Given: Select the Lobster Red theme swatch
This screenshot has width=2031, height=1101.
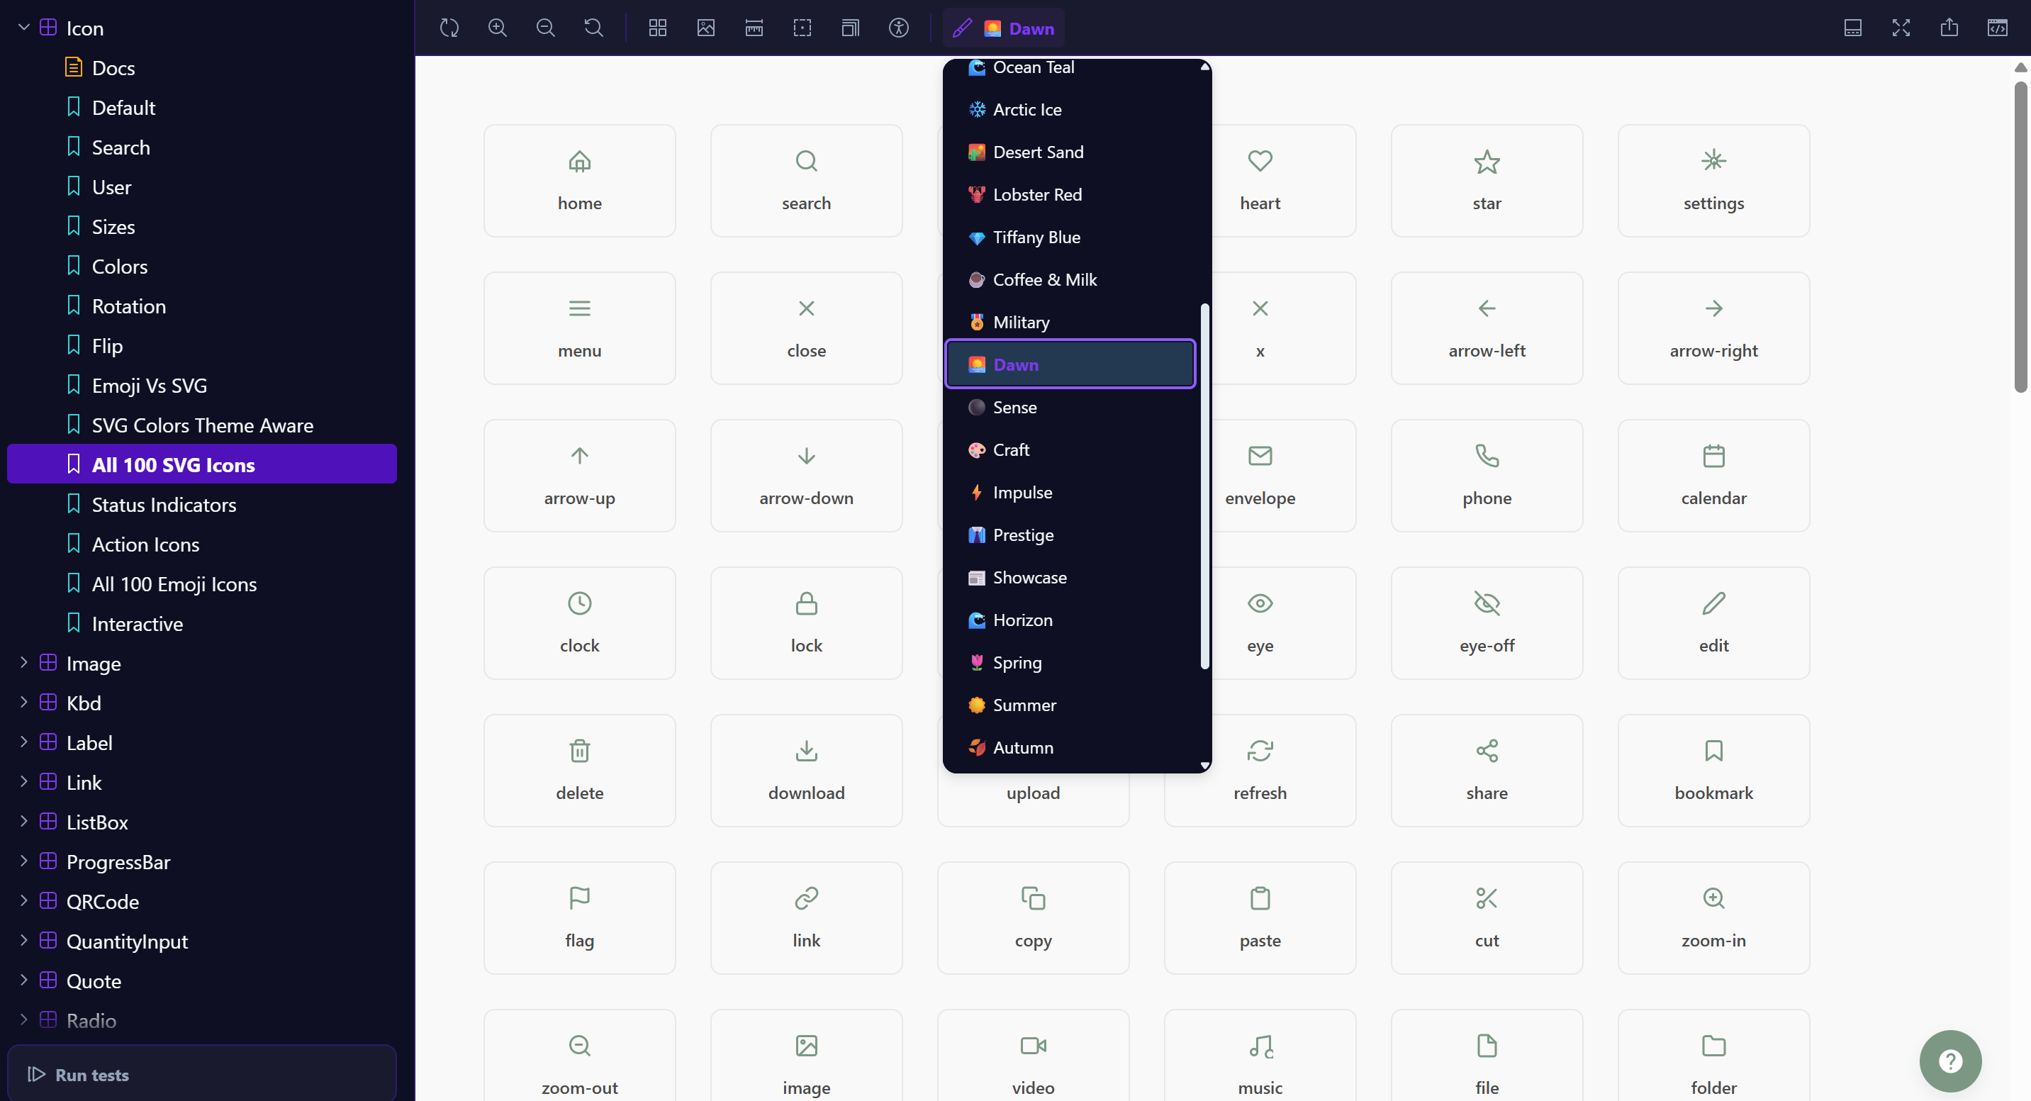Looking at the screenshot, I should (x=1037, y=194).
